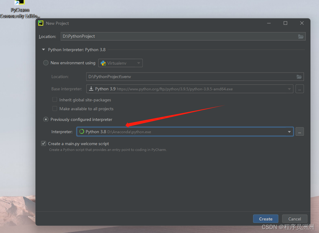Close the New Project dialog
This screenshot has width=319, height=233.
[302, 23]
